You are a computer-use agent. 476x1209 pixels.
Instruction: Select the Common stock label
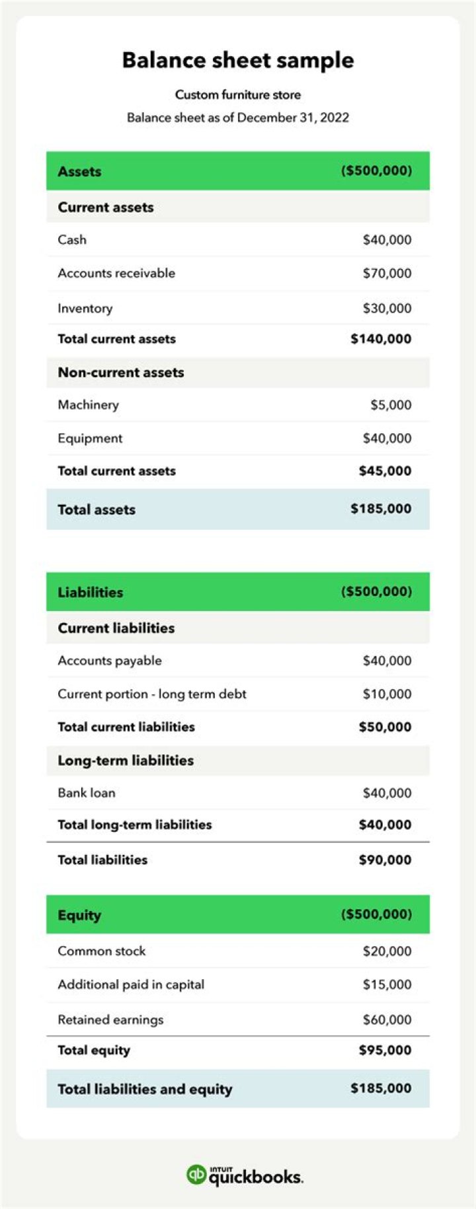pos(102,951)
